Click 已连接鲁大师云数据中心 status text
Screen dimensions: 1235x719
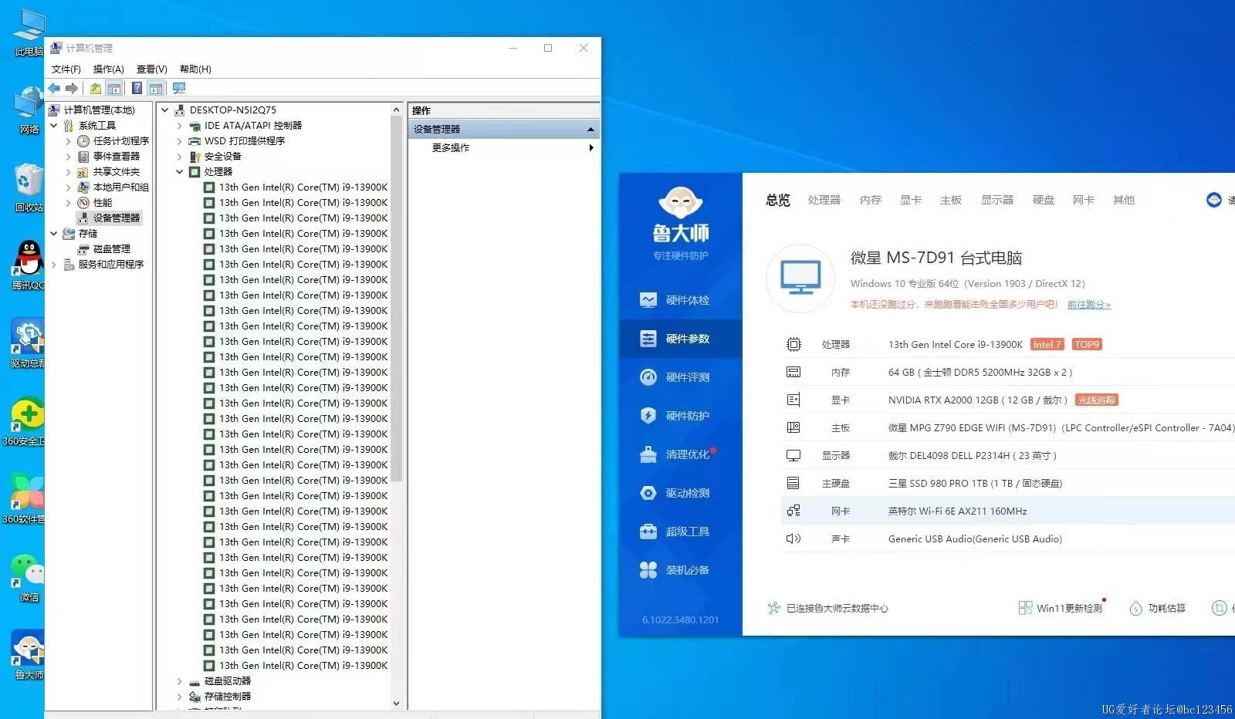837,608
